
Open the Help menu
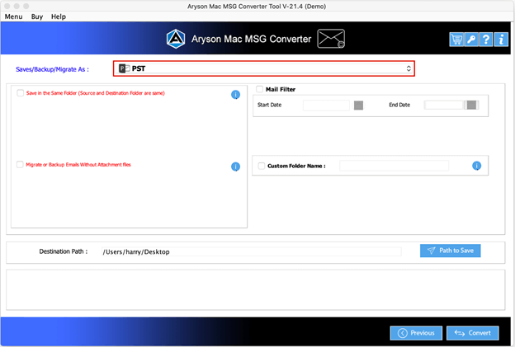pos(59,16)
